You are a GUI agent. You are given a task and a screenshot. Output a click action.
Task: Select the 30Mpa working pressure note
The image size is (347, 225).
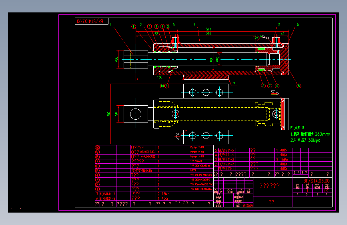point(305,140)
